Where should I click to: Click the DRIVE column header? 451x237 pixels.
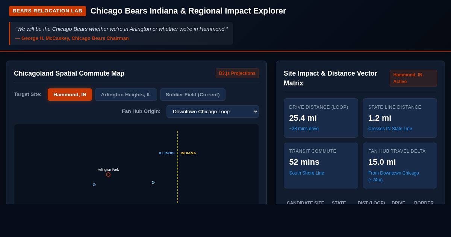tap(398, 203)
